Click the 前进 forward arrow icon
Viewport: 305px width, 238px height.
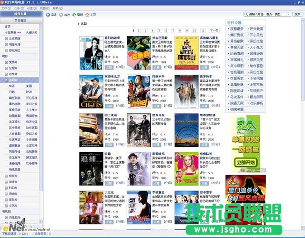61,15
